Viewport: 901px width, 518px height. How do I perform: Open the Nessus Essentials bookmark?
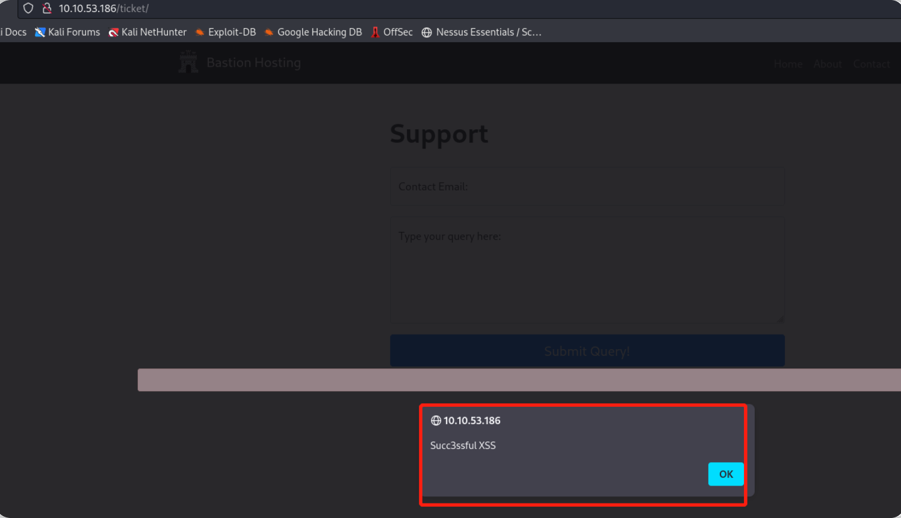click(x=481, y=32)
